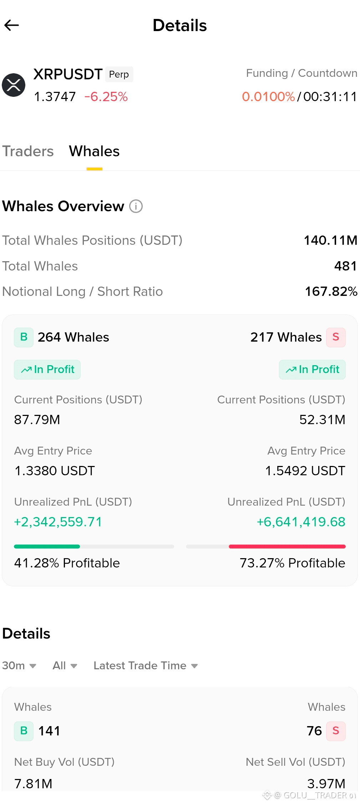360x804 pixels.
Task: Tap the funding rate 0.0100% value
Action: click(x=268, y=97)
